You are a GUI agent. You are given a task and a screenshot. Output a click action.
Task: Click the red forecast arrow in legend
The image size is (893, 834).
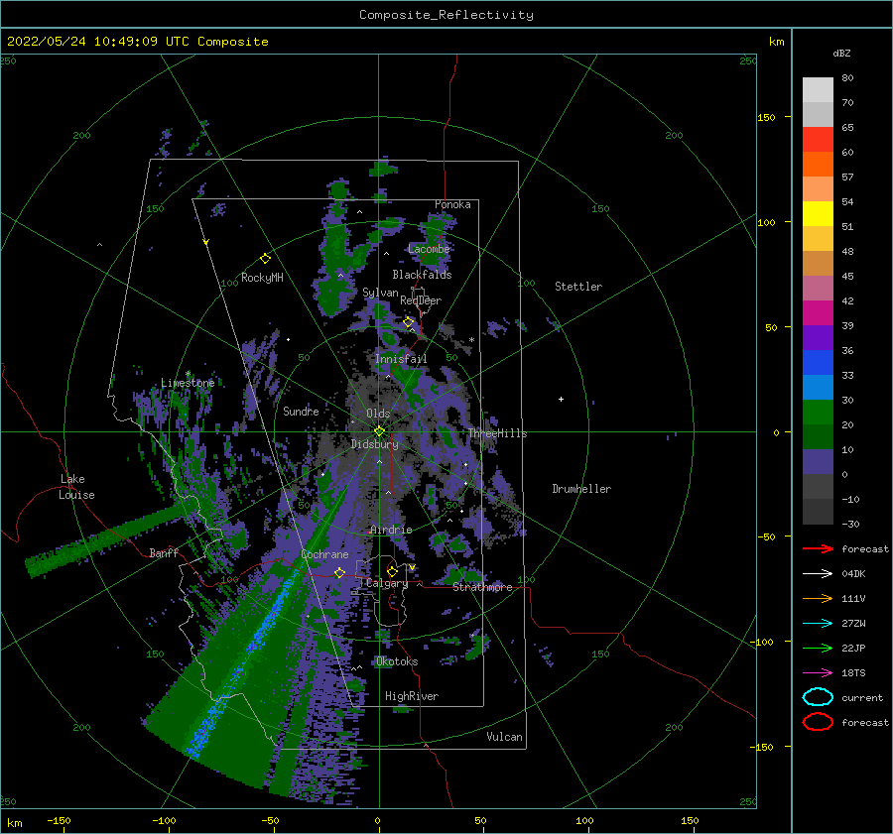tap(818, 548)
